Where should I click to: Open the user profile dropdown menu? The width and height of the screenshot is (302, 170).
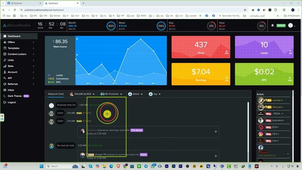click(291, 26)
